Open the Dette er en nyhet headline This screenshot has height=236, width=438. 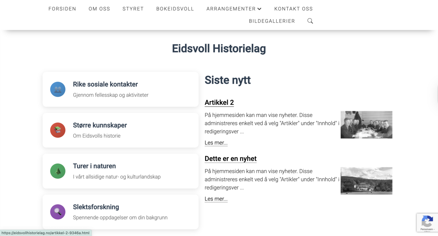(231, 159)
